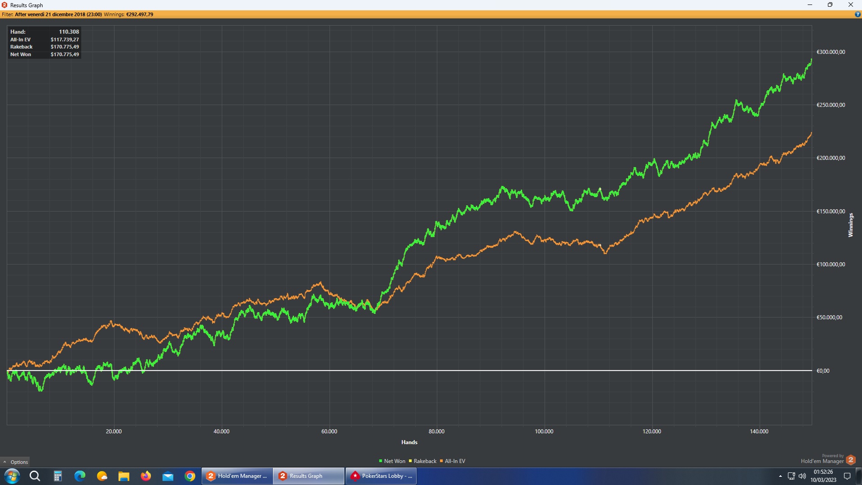
Task: Select the Results Graph taskbar button
Action: tap(309, 476)
